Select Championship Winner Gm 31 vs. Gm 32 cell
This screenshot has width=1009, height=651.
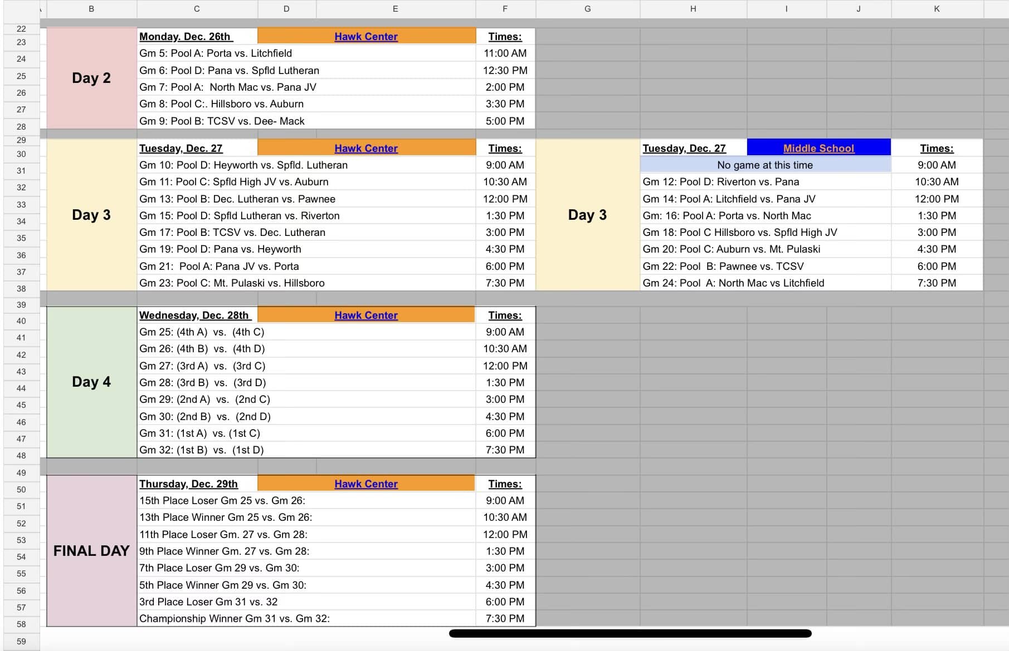point(306,619)
